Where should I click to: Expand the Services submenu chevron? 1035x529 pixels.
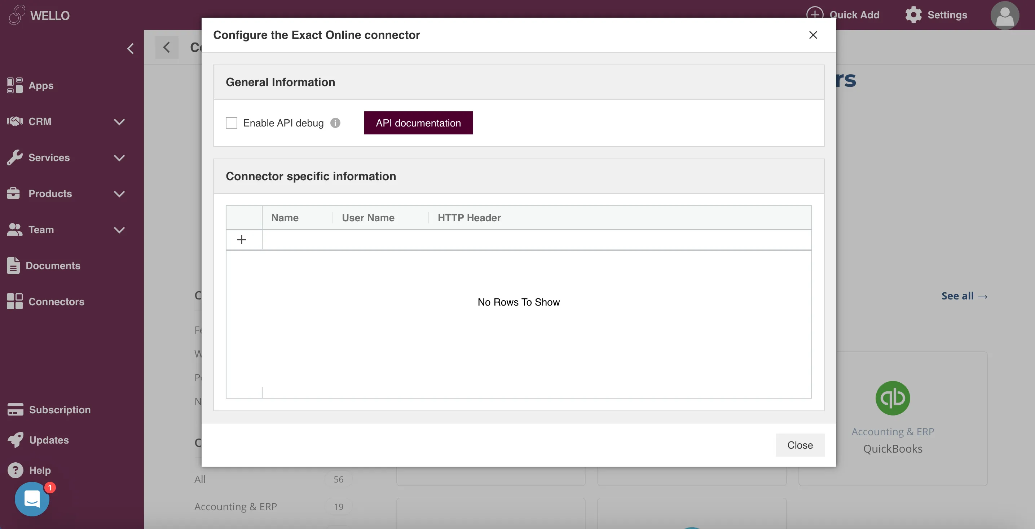click(x=119, y=157)
